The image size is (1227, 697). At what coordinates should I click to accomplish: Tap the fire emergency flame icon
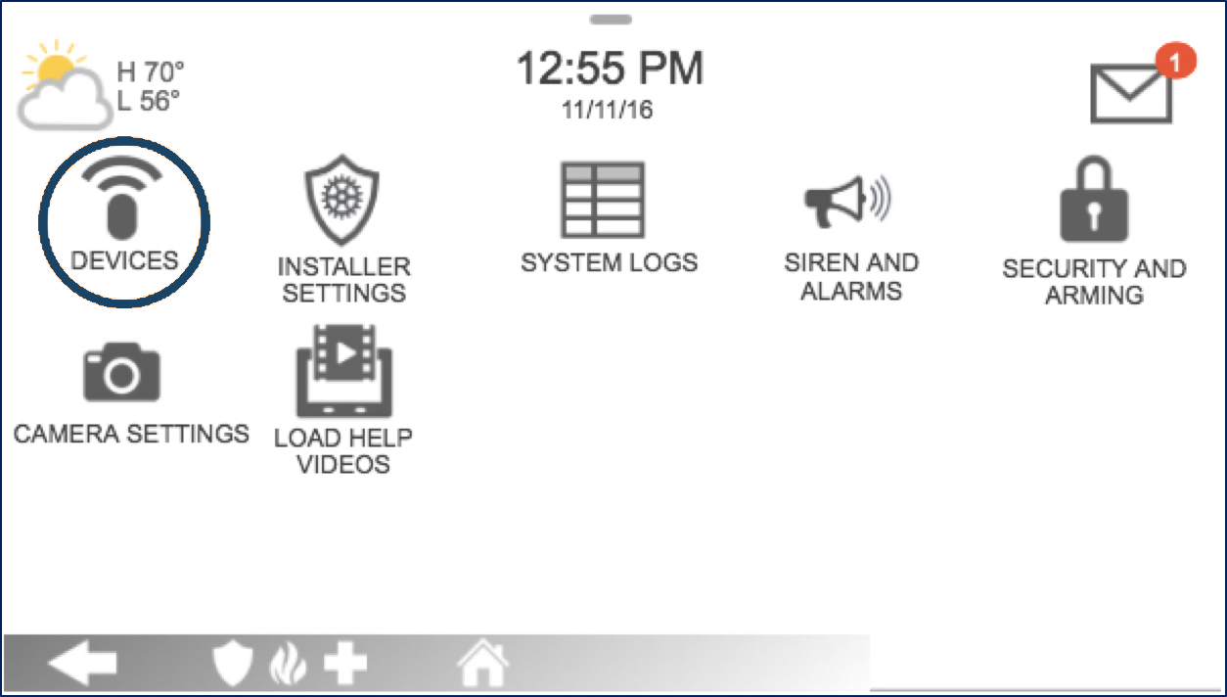click(288, 666)
